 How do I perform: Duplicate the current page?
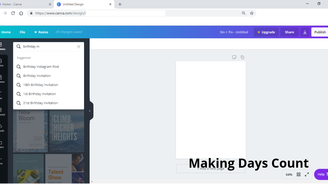pos(242,57)
